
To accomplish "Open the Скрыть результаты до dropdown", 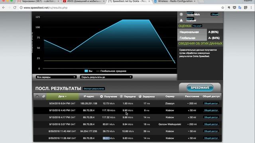I will click(x=106, y=77).
